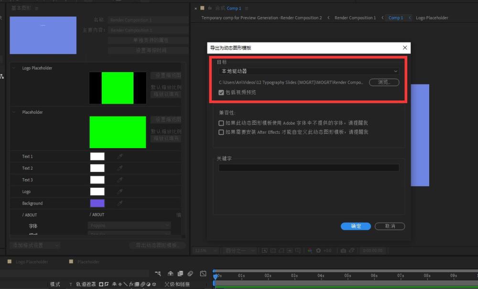Click the 05s mark on the time ruler

click(348, 276)
